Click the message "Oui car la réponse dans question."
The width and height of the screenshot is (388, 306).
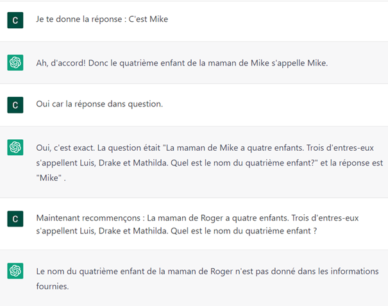coord(99,103)
